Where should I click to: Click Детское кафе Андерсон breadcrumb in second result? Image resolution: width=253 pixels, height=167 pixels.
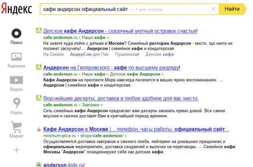[135, 74]
